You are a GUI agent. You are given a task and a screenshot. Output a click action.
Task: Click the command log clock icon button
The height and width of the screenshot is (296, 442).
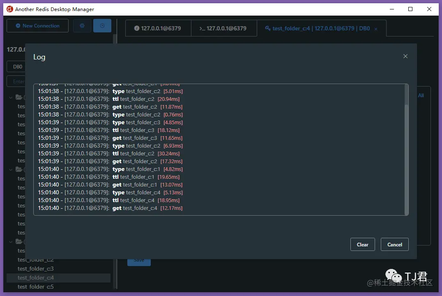(x=102, y=25)
